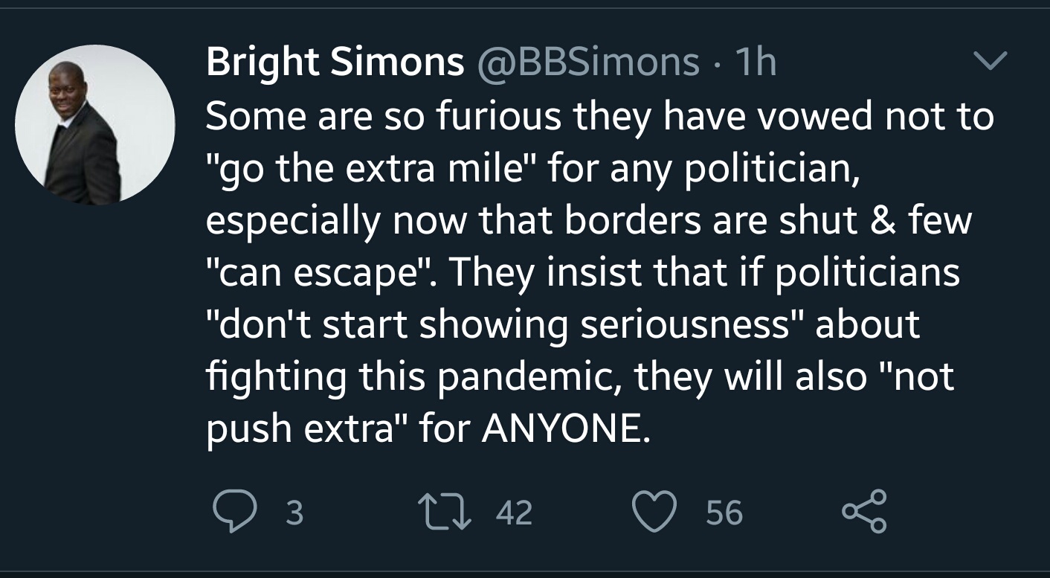Expand the tweet options chevron
The width and height of the screenshot is (1050, 578).
click(x=991, y=61)
